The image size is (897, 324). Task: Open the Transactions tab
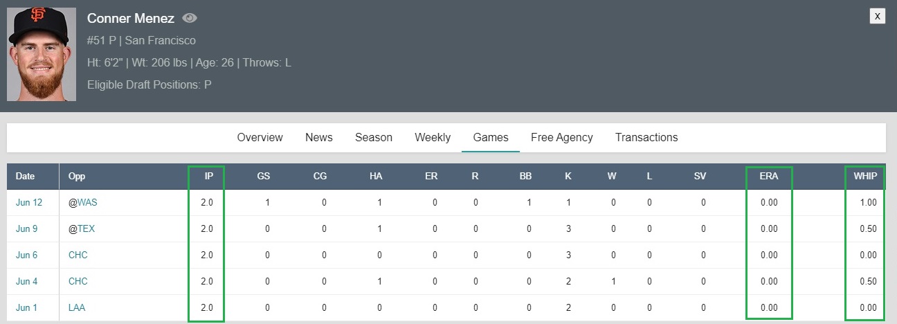(x=646, y=137)
